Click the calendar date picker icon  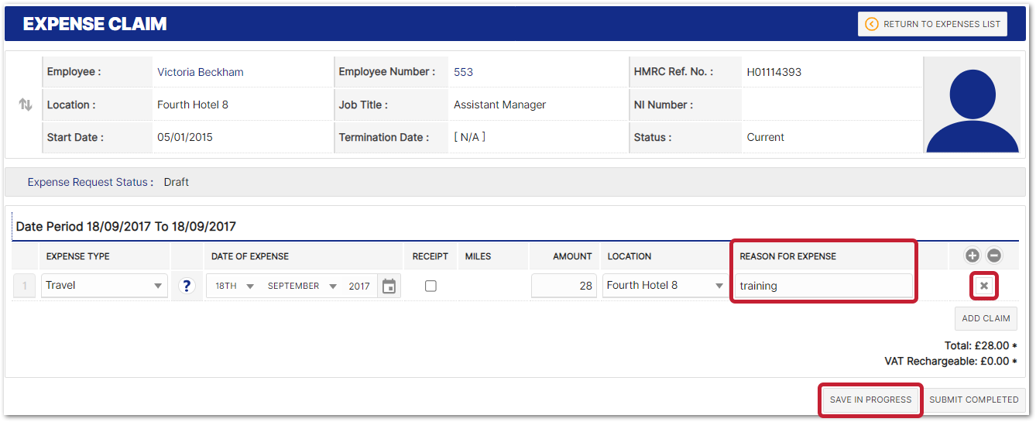coord(389,286)
